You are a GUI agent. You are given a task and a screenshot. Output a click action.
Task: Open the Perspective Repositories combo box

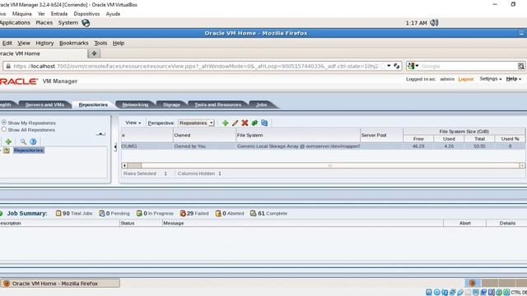[196, 123]
